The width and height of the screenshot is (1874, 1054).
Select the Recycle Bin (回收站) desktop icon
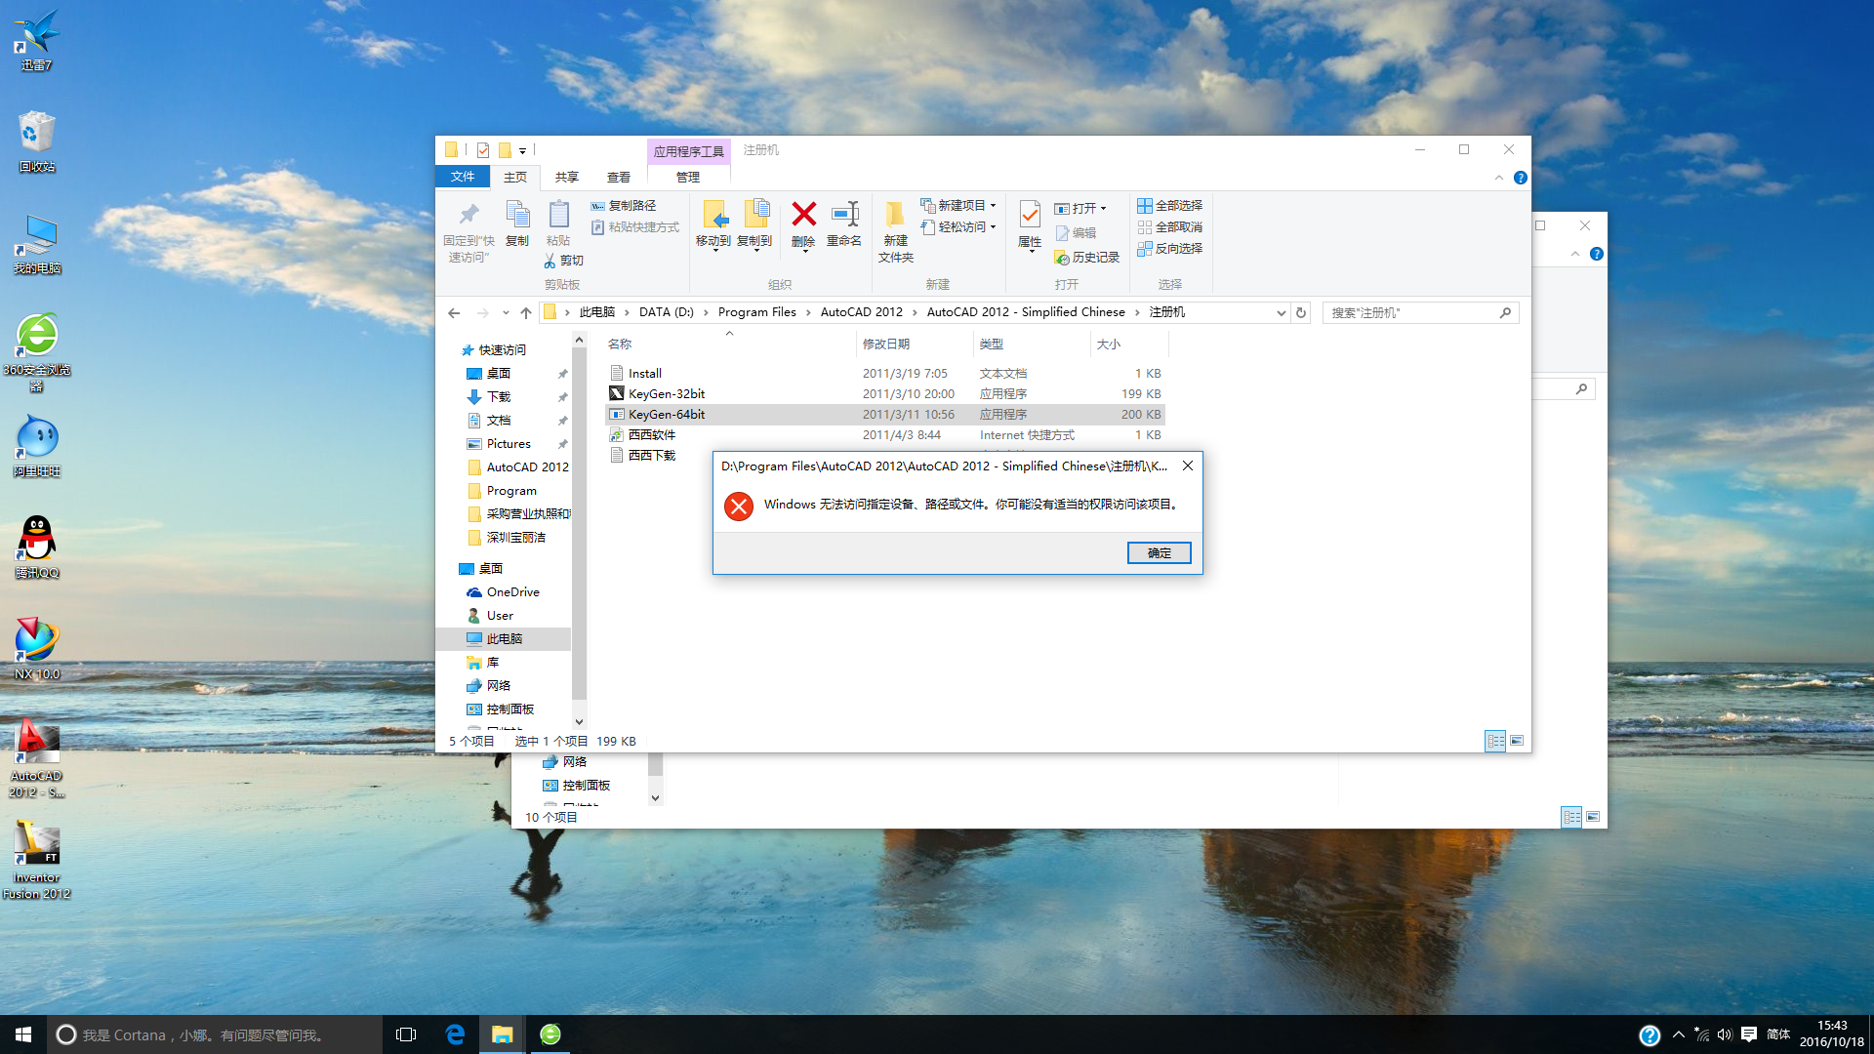pos(37,141)
